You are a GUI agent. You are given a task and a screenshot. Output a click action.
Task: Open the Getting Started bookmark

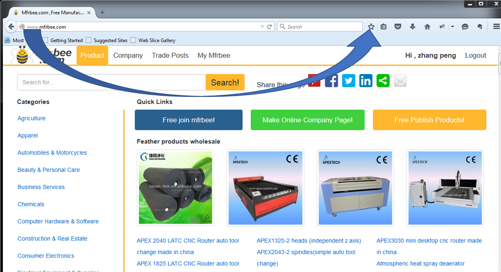[x=62, y=40]
